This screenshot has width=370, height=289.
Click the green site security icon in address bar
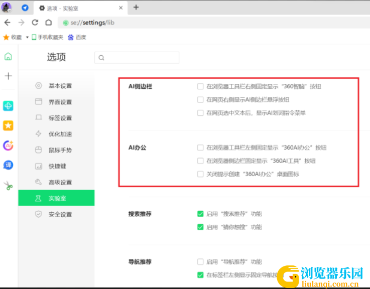66,23
